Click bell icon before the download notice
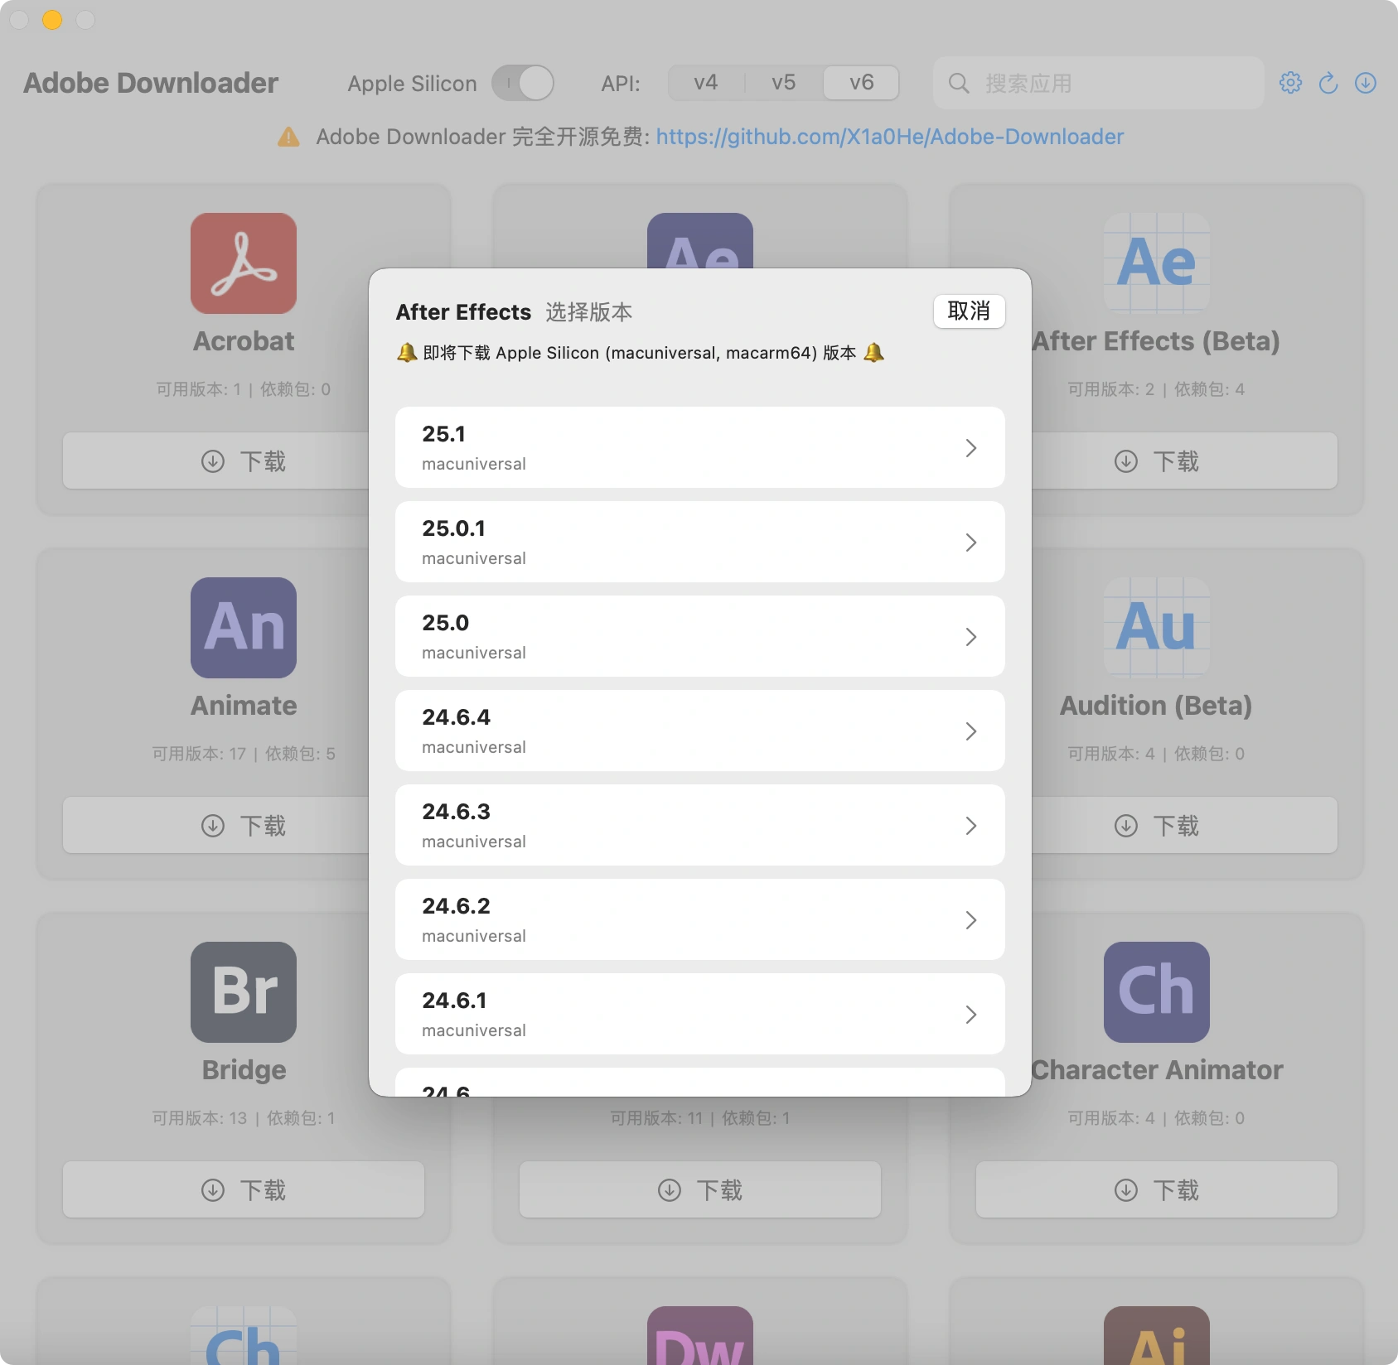This screenshot has height=1365, width=1398. [407, 353]
